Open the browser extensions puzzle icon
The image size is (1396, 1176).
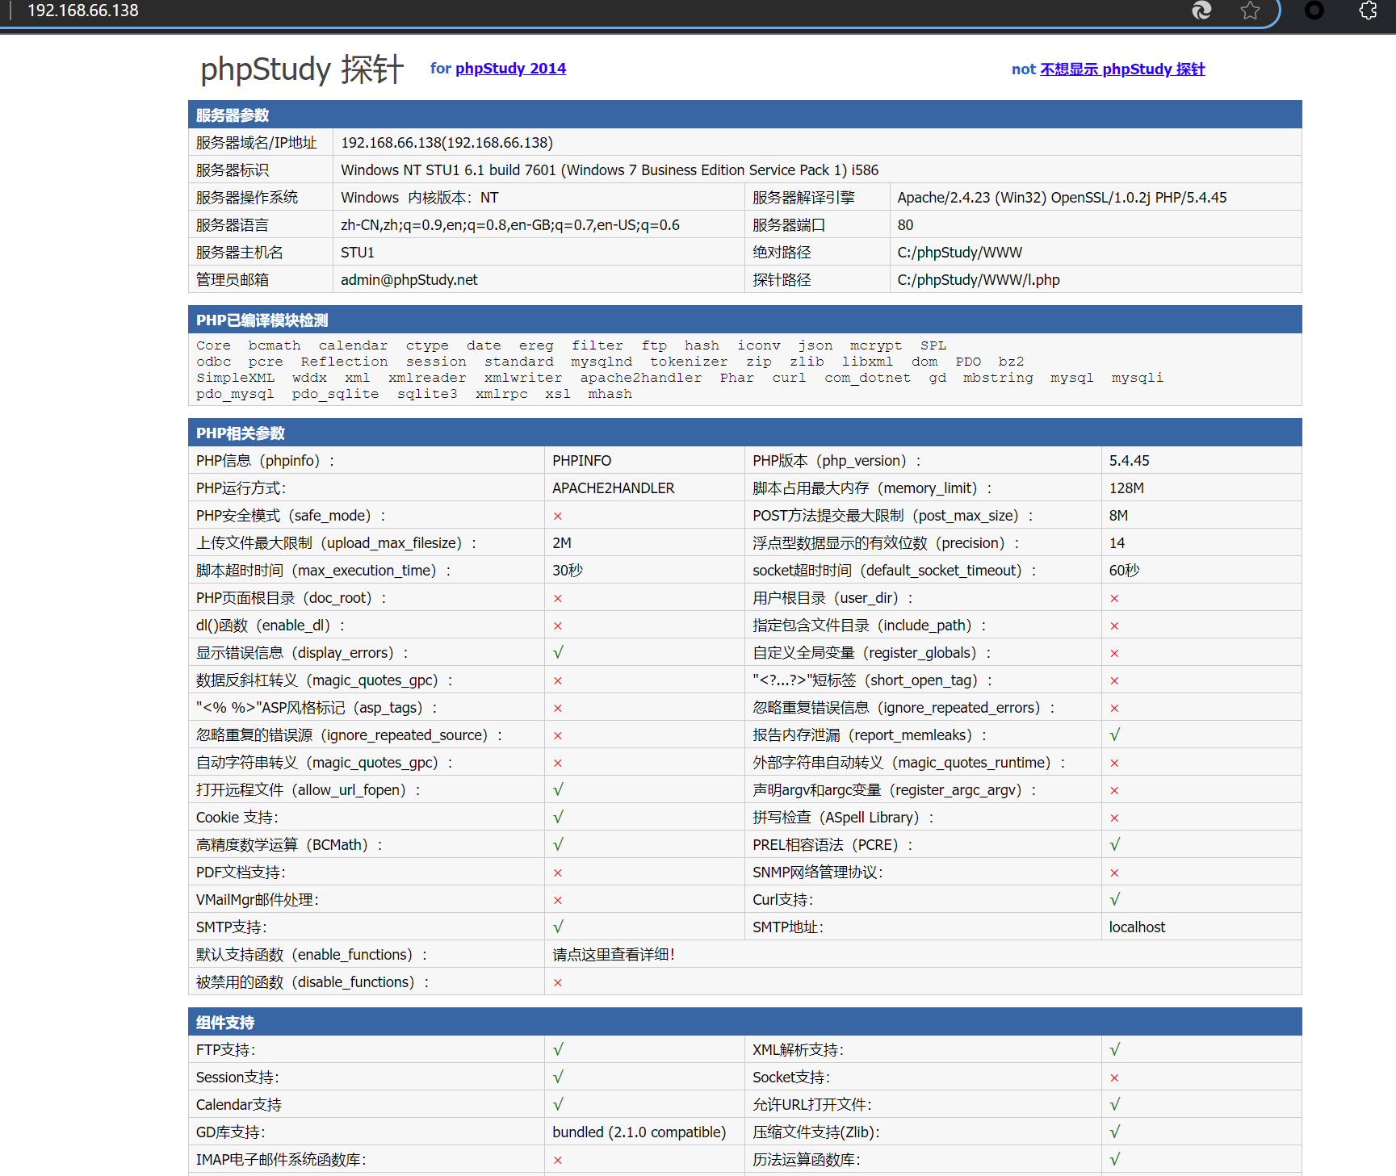click(1368, 10)
